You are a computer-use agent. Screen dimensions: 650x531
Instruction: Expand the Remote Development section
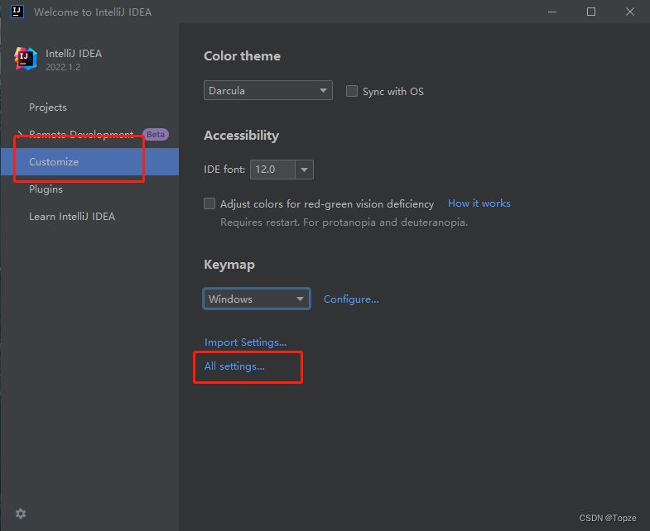(20, 134)
